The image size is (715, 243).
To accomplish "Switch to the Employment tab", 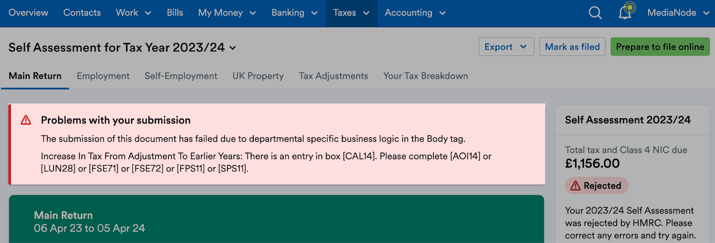I will pos(103,76).
